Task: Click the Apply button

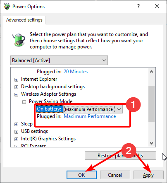Action: coord(148,175)
